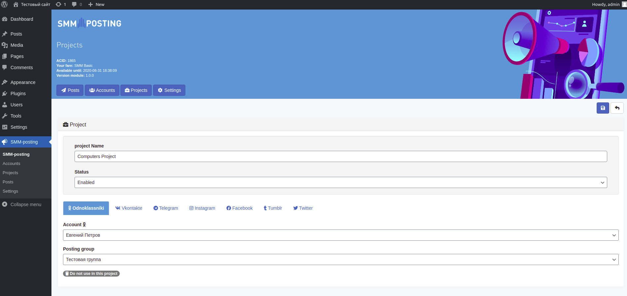The image size is (627, 296).
Task: Click the Users icon in sidebar
Action: [x=5, y=105]
